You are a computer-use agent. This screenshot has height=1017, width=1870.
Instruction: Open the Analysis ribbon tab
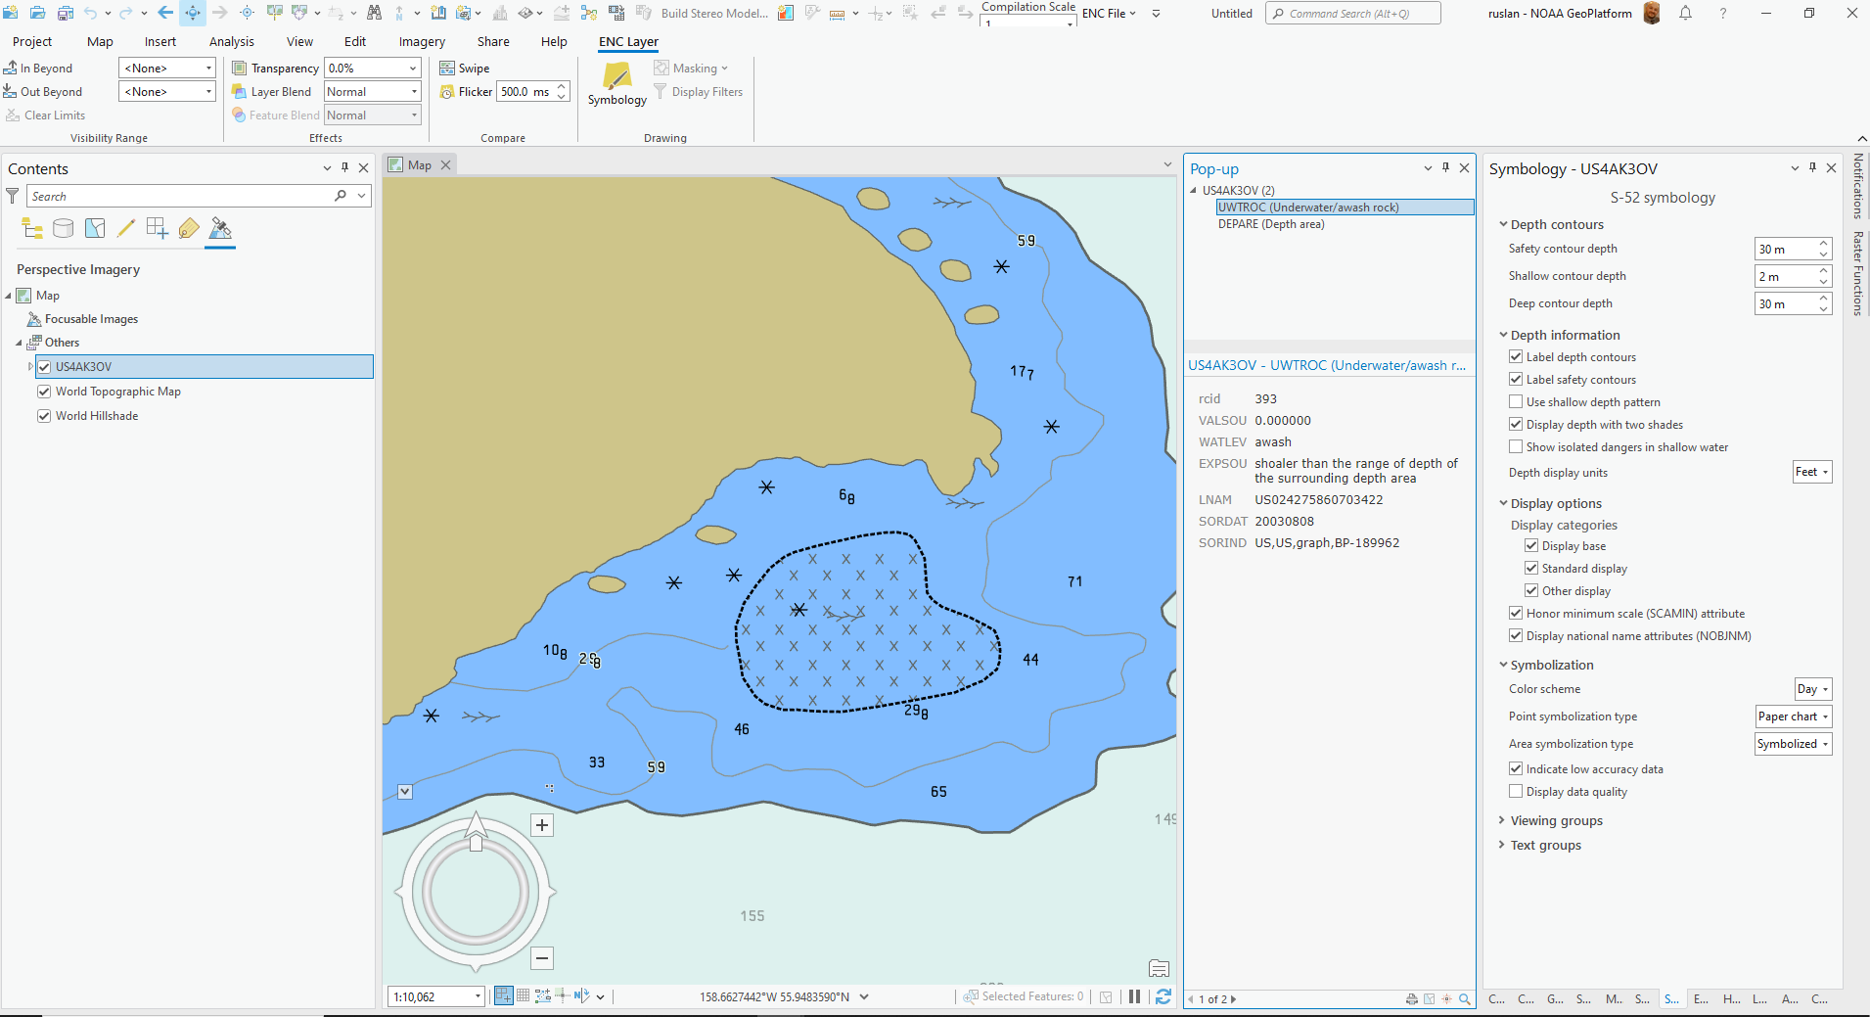click(232, 42)
